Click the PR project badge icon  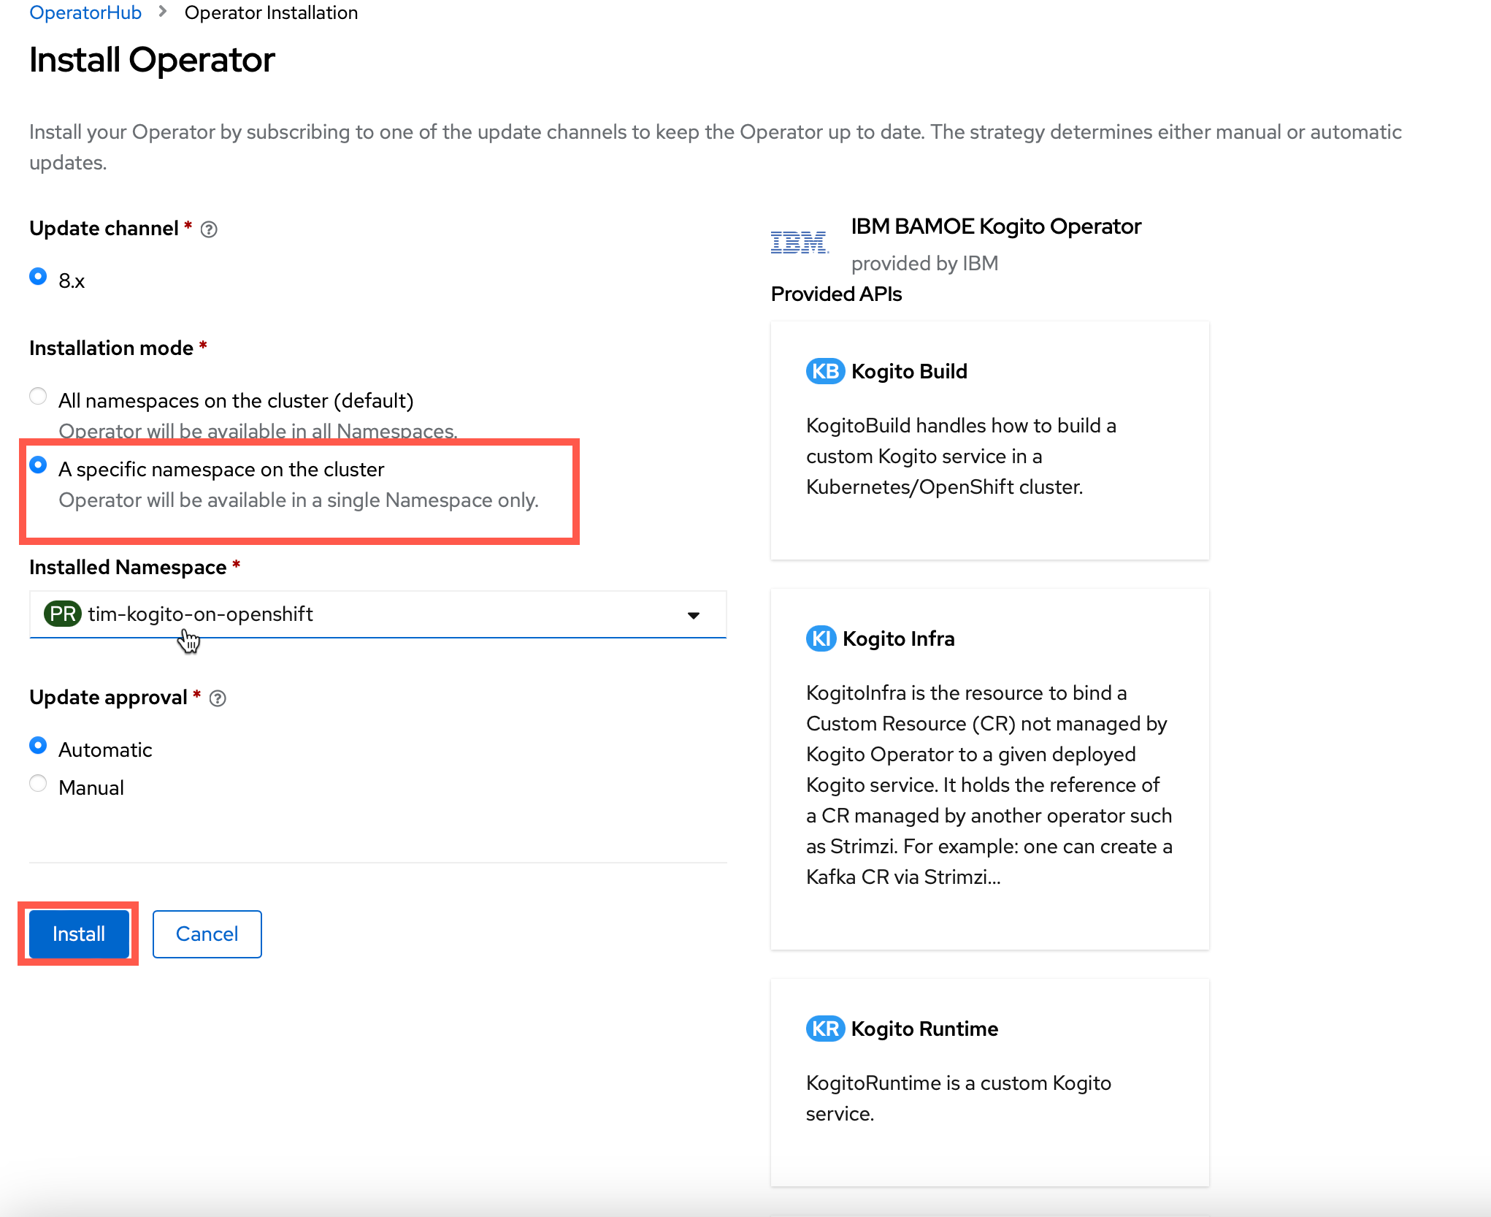(63, 614)
